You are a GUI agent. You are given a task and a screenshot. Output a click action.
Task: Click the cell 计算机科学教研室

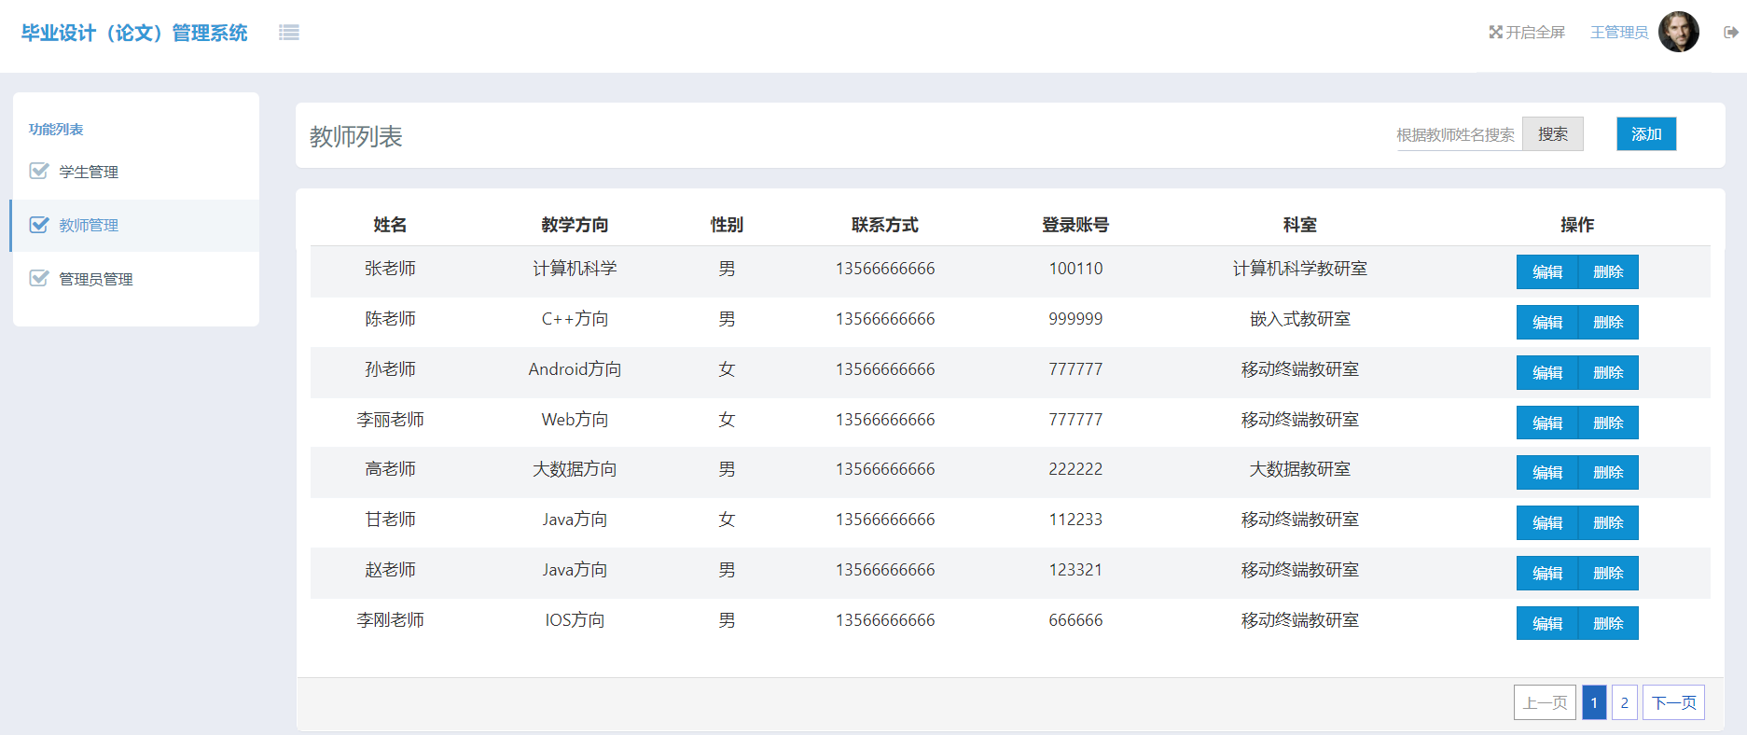pos(1299,269)
